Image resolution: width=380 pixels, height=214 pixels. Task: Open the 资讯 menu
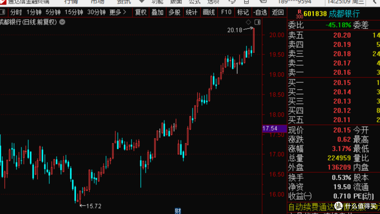[124, 2]
